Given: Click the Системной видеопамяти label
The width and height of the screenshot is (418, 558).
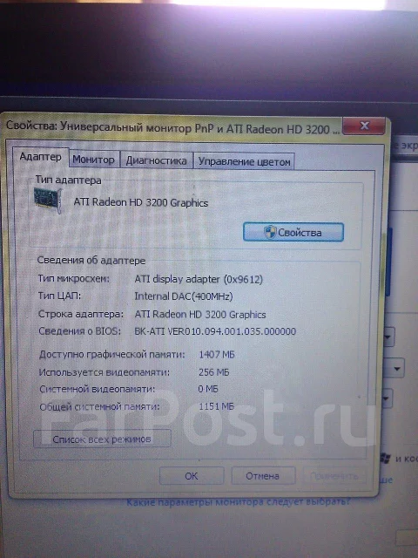Looking at the screenshot, I should tap(97, 389).
